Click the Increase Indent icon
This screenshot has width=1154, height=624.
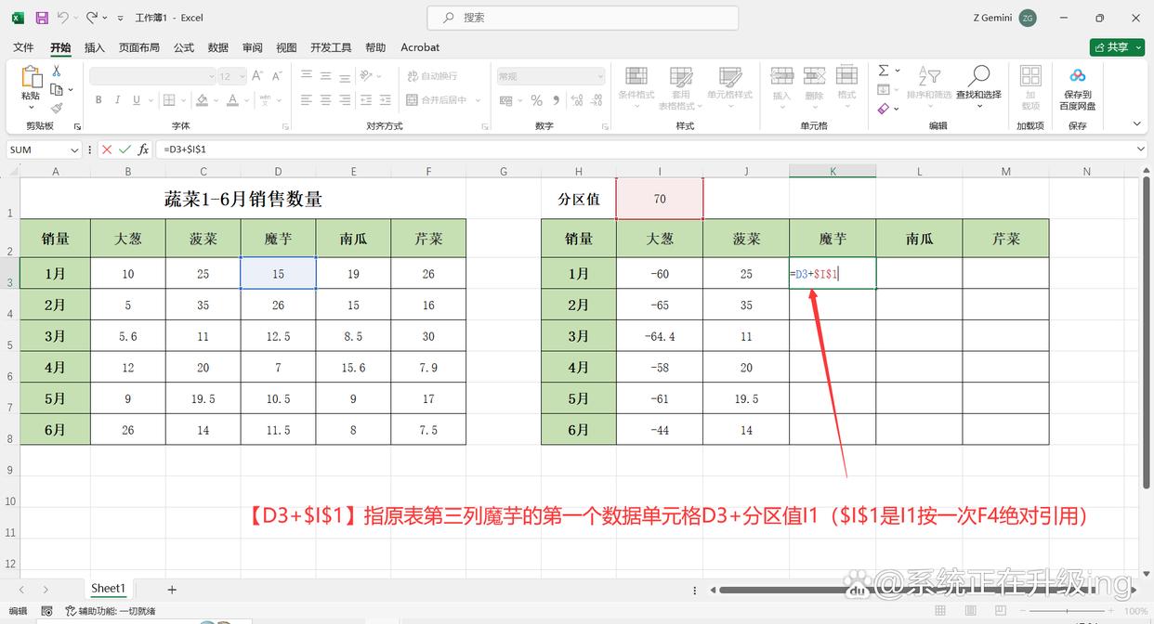pos(387,100)
